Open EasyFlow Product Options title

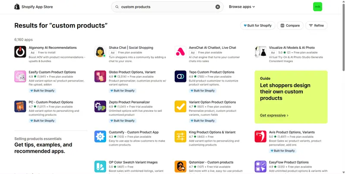tap(289, 162)
